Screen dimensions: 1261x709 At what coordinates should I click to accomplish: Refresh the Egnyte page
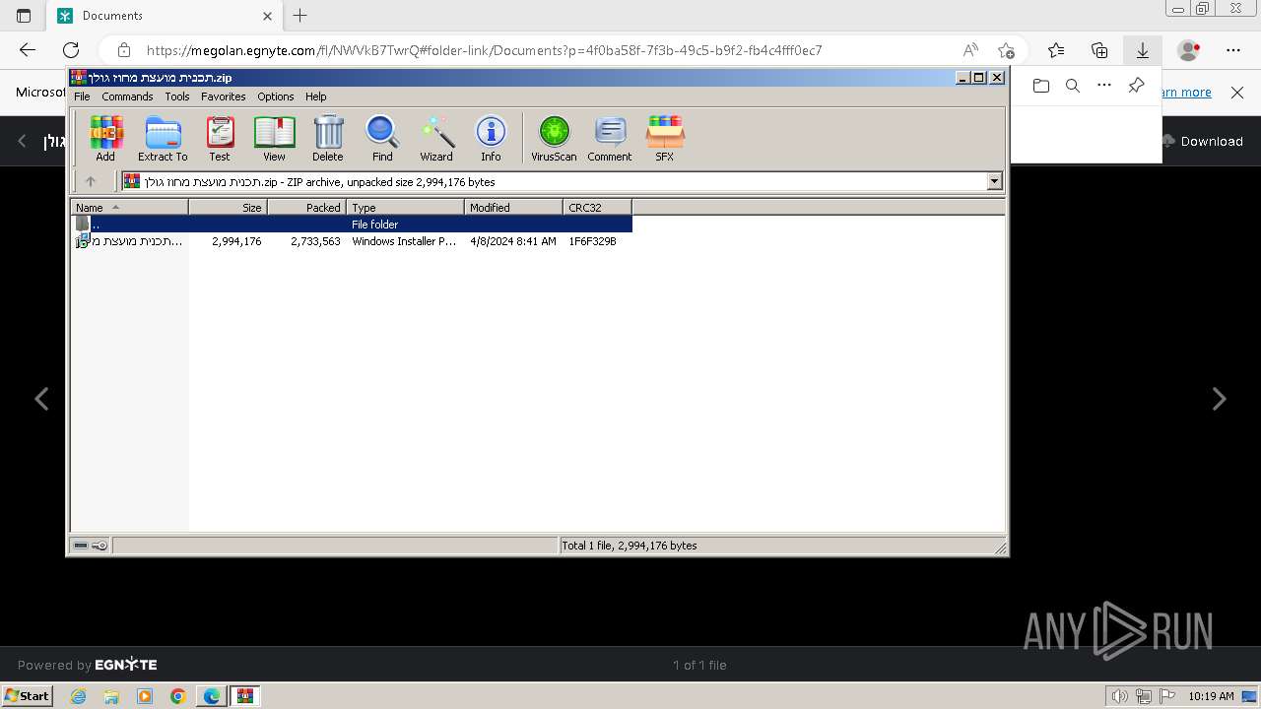[x=71, y=50]
